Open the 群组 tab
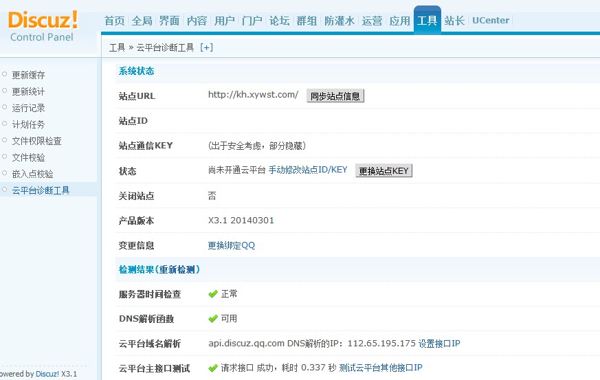The height and width of the screenshot is (380, 600). [307, 21]
